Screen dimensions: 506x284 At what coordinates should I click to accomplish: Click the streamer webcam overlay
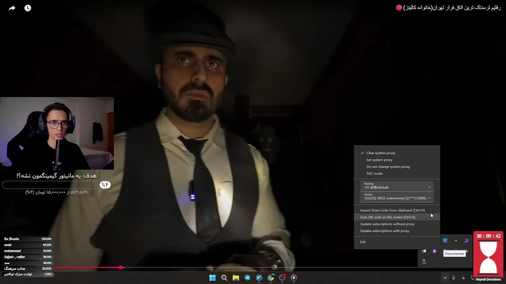[57, 133]
